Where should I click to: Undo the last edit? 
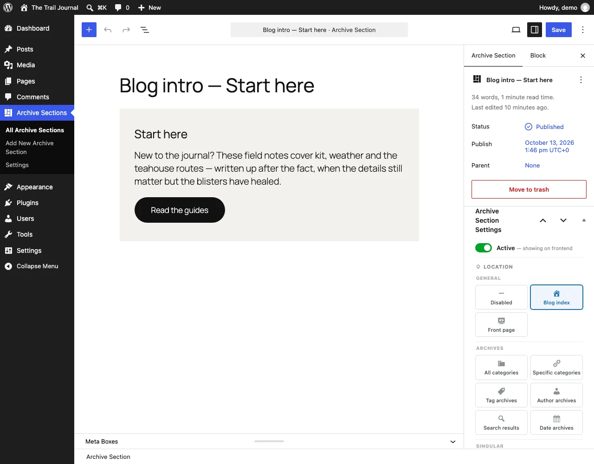click(108, 30)
